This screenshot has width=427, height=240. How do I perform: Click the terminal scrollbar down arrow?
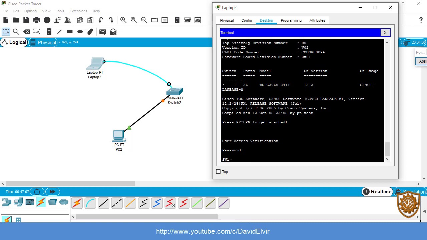point(387,159)
